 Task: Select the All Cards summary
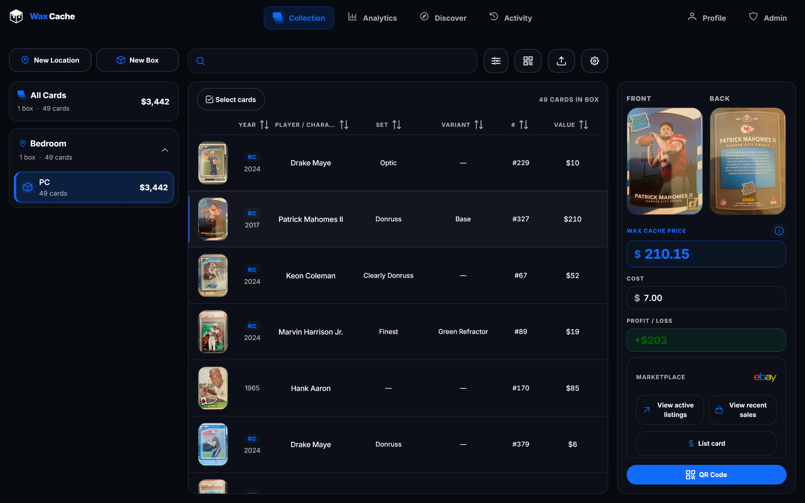click(x=94, y=101)
